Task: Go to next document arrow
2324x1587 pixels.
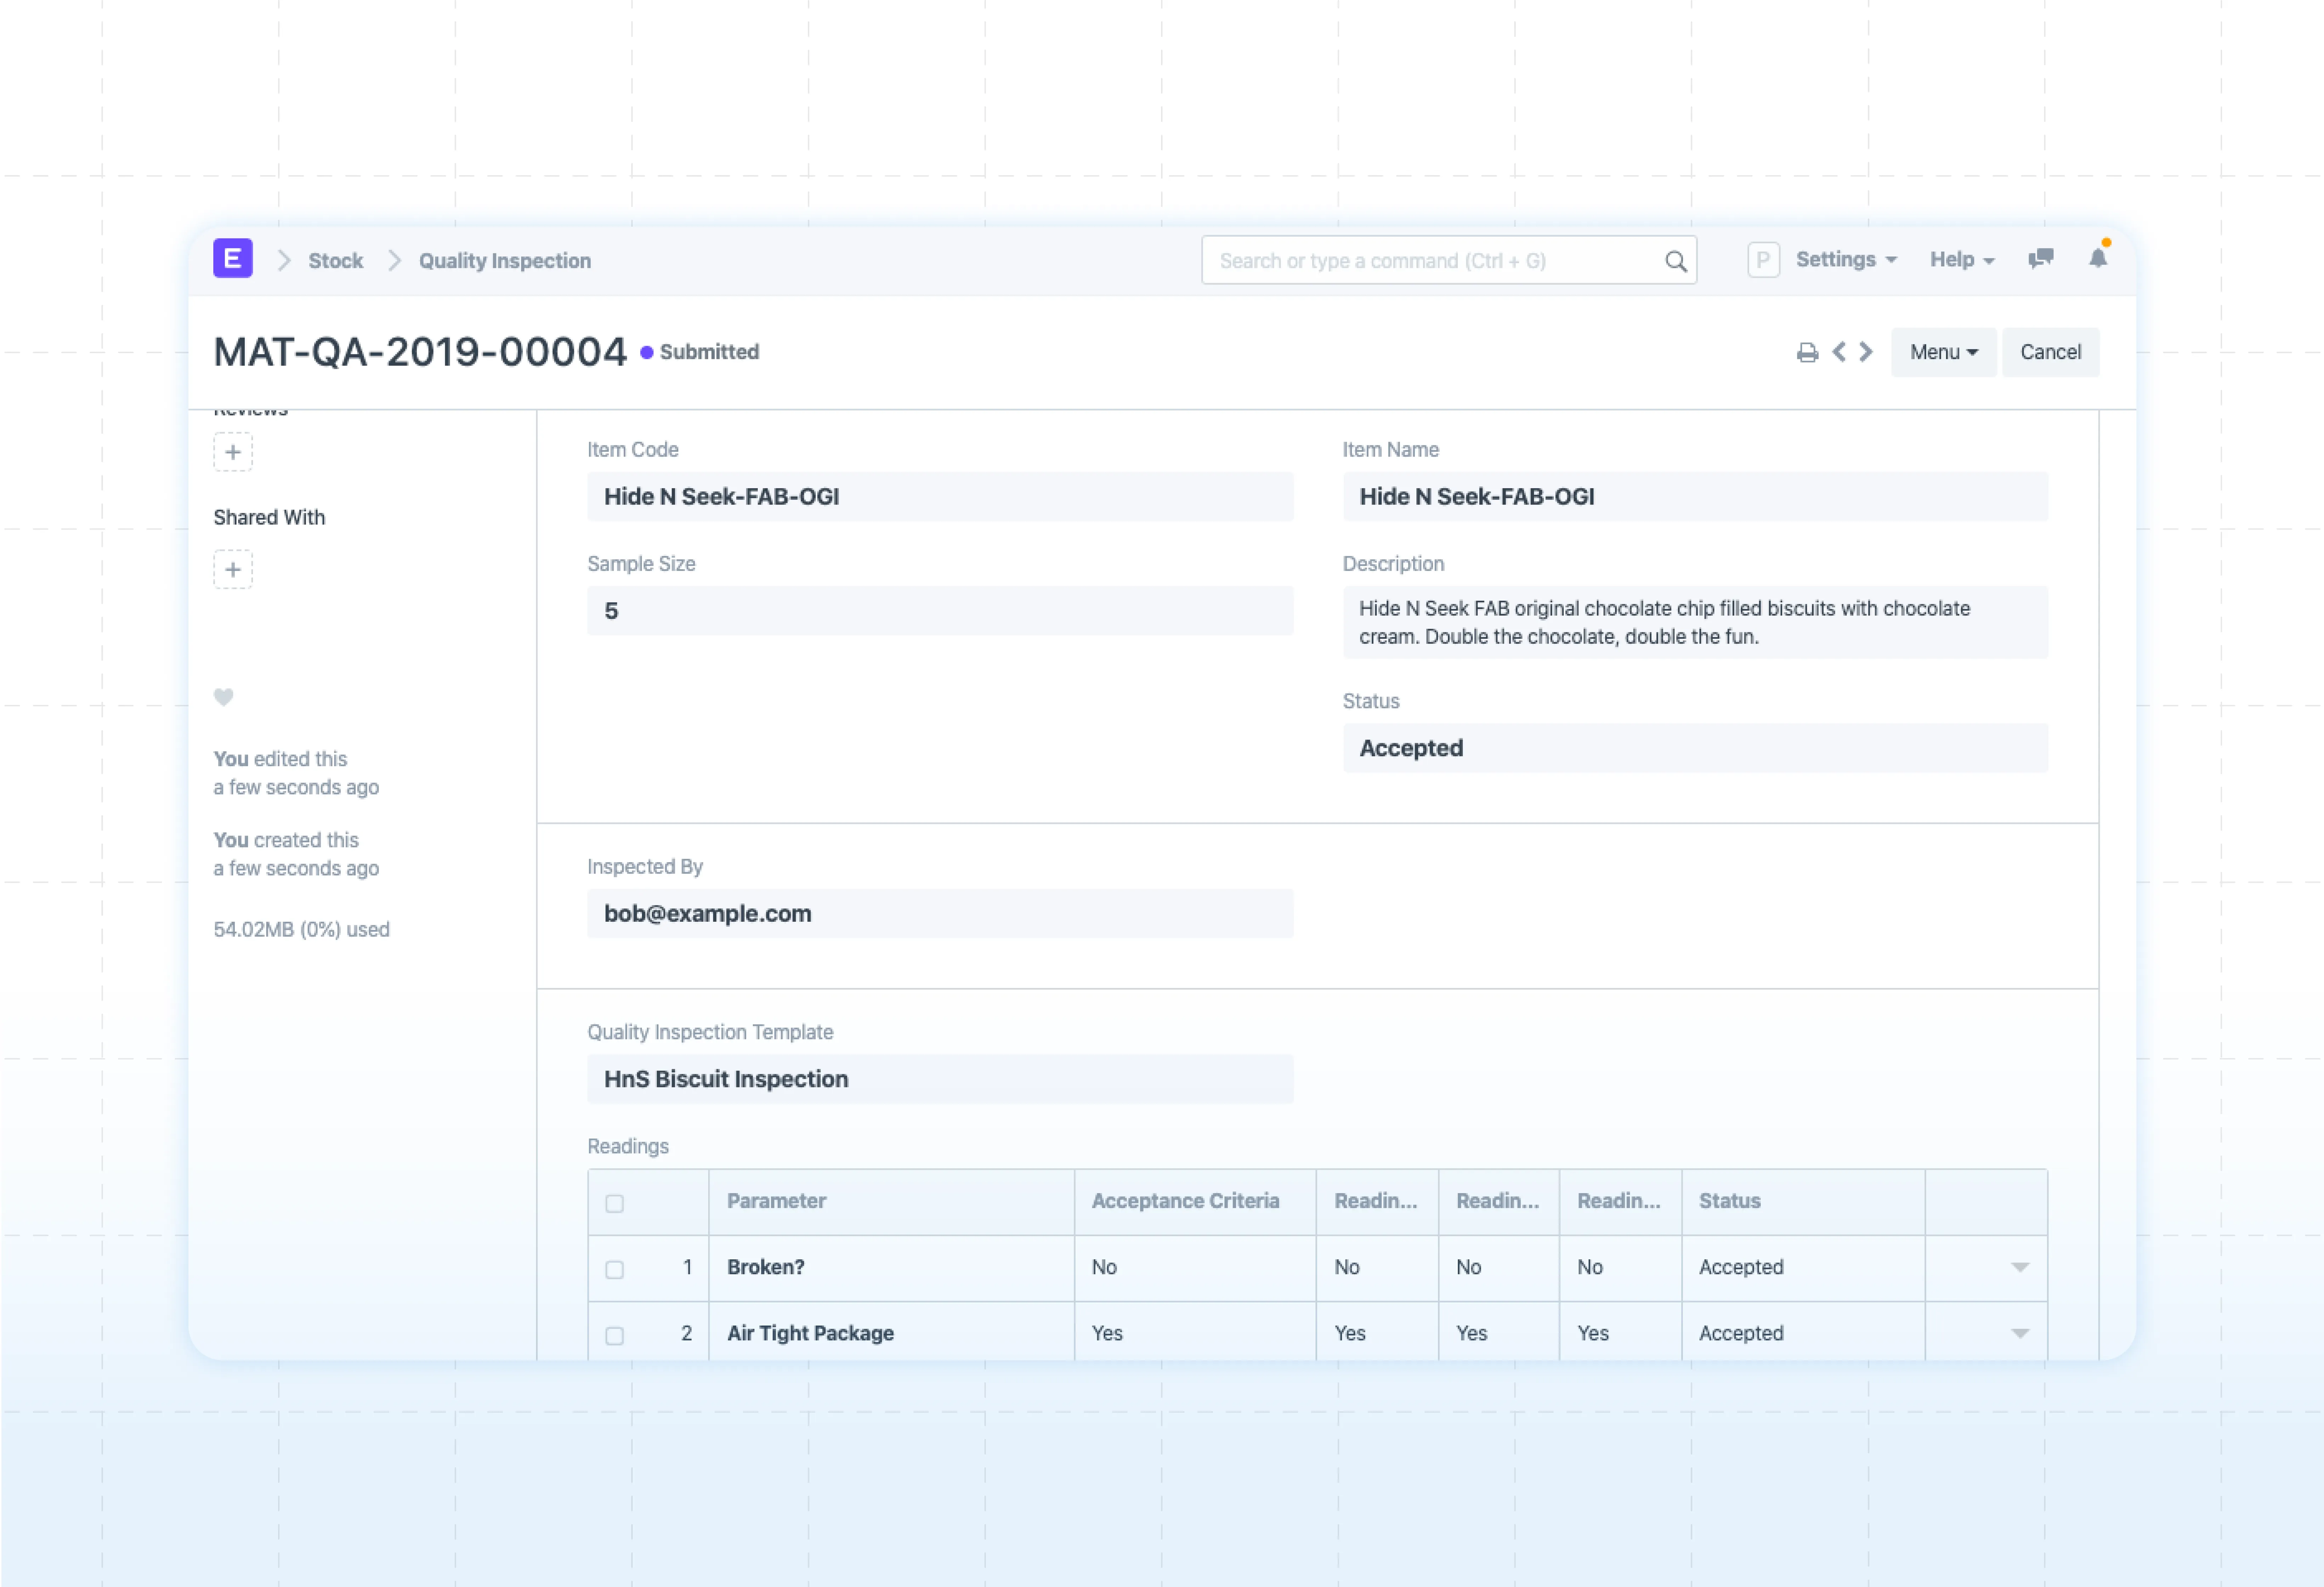Action: click(1866, 352)
